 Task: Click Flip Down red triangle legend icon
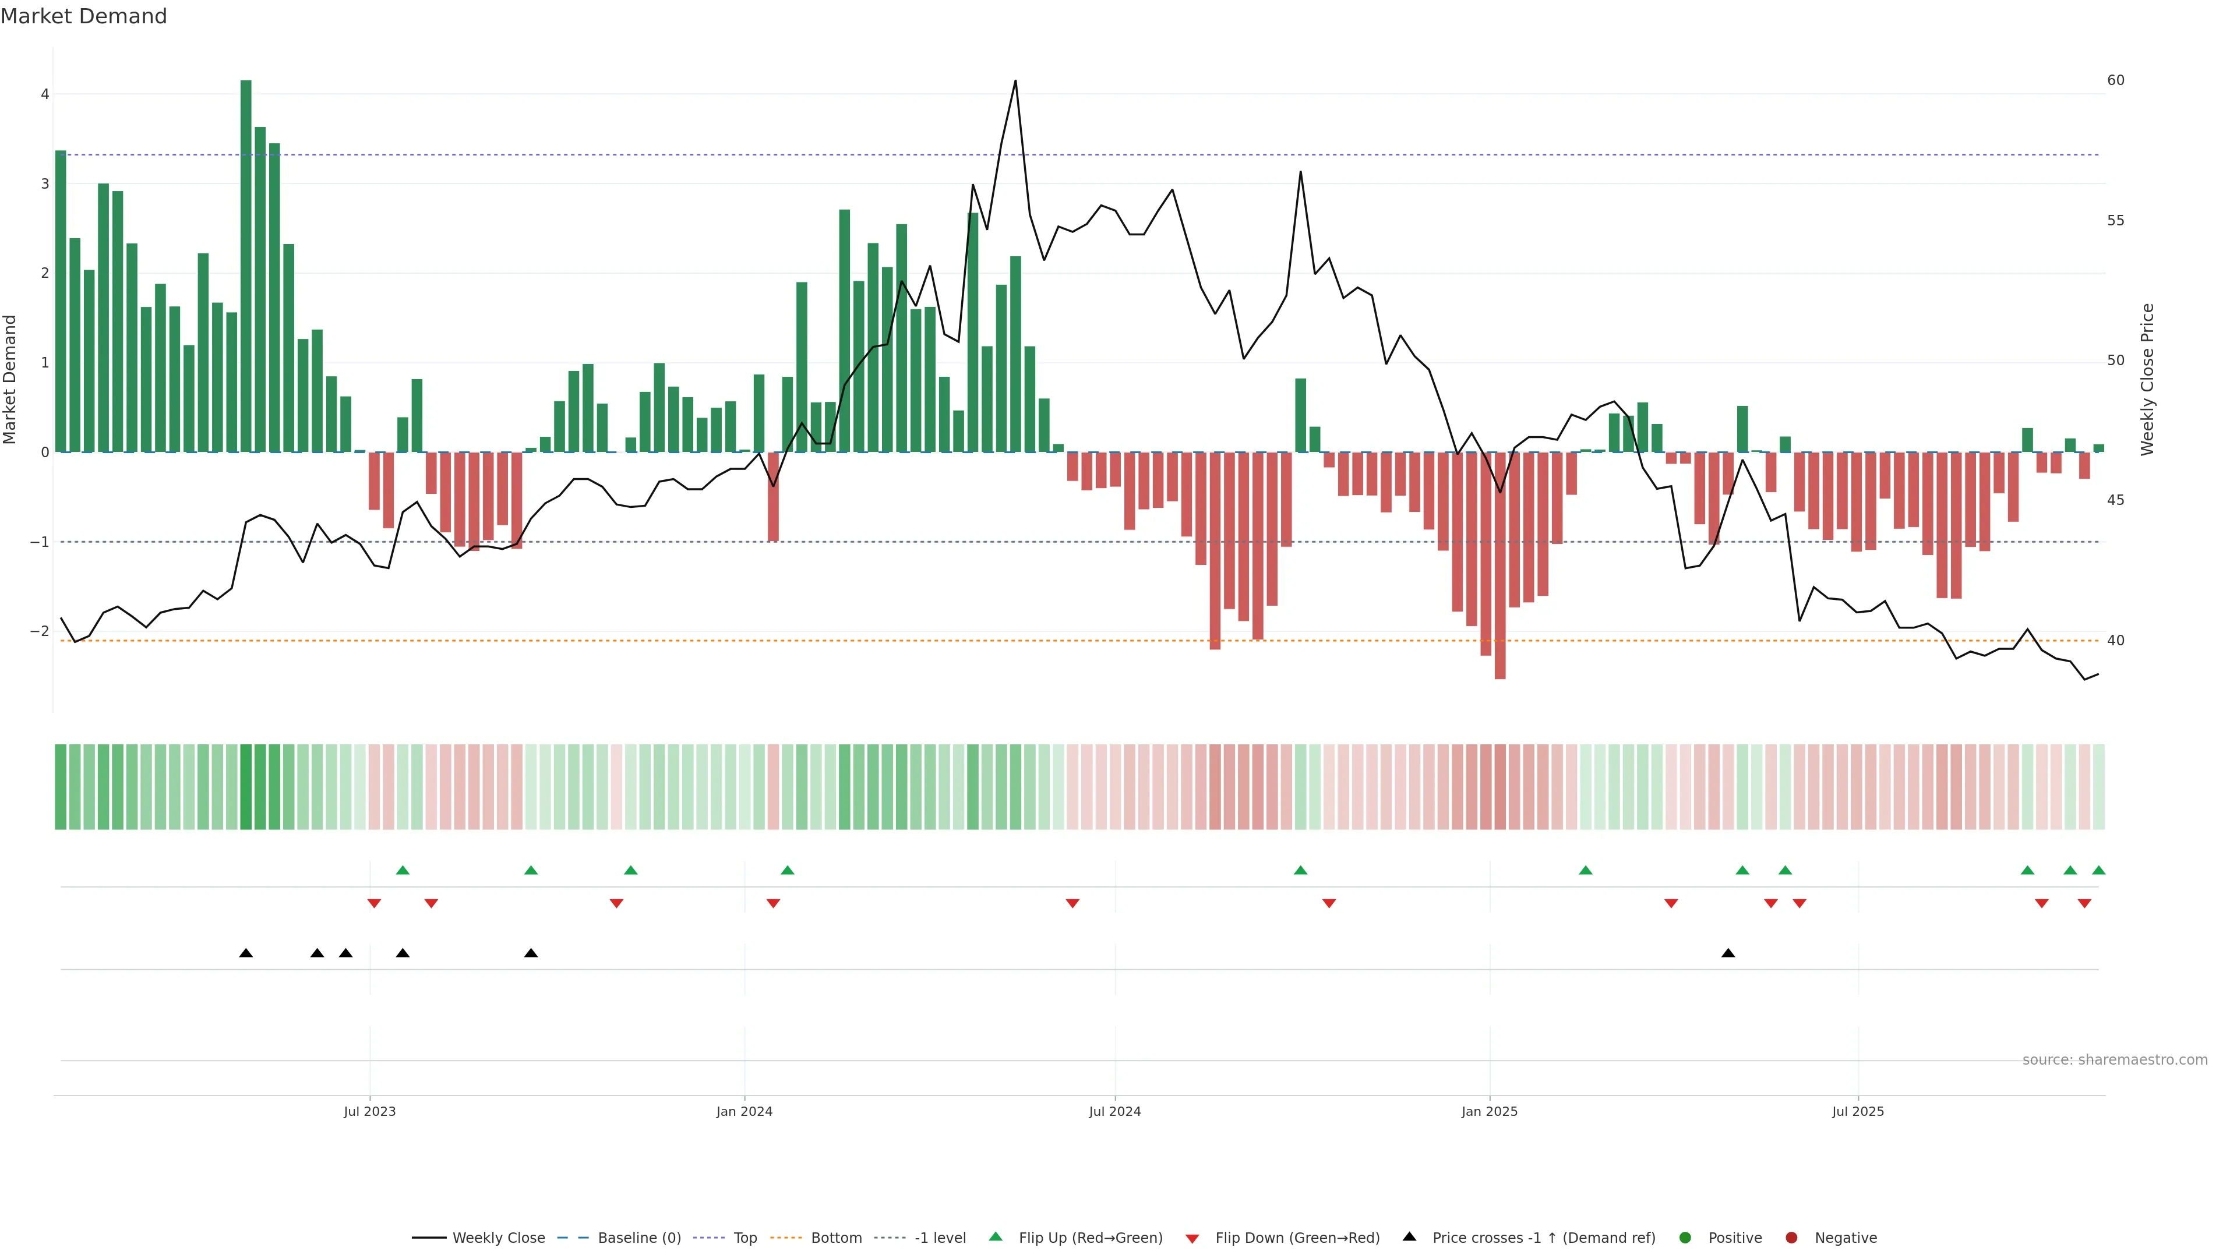point(1192,1238)
